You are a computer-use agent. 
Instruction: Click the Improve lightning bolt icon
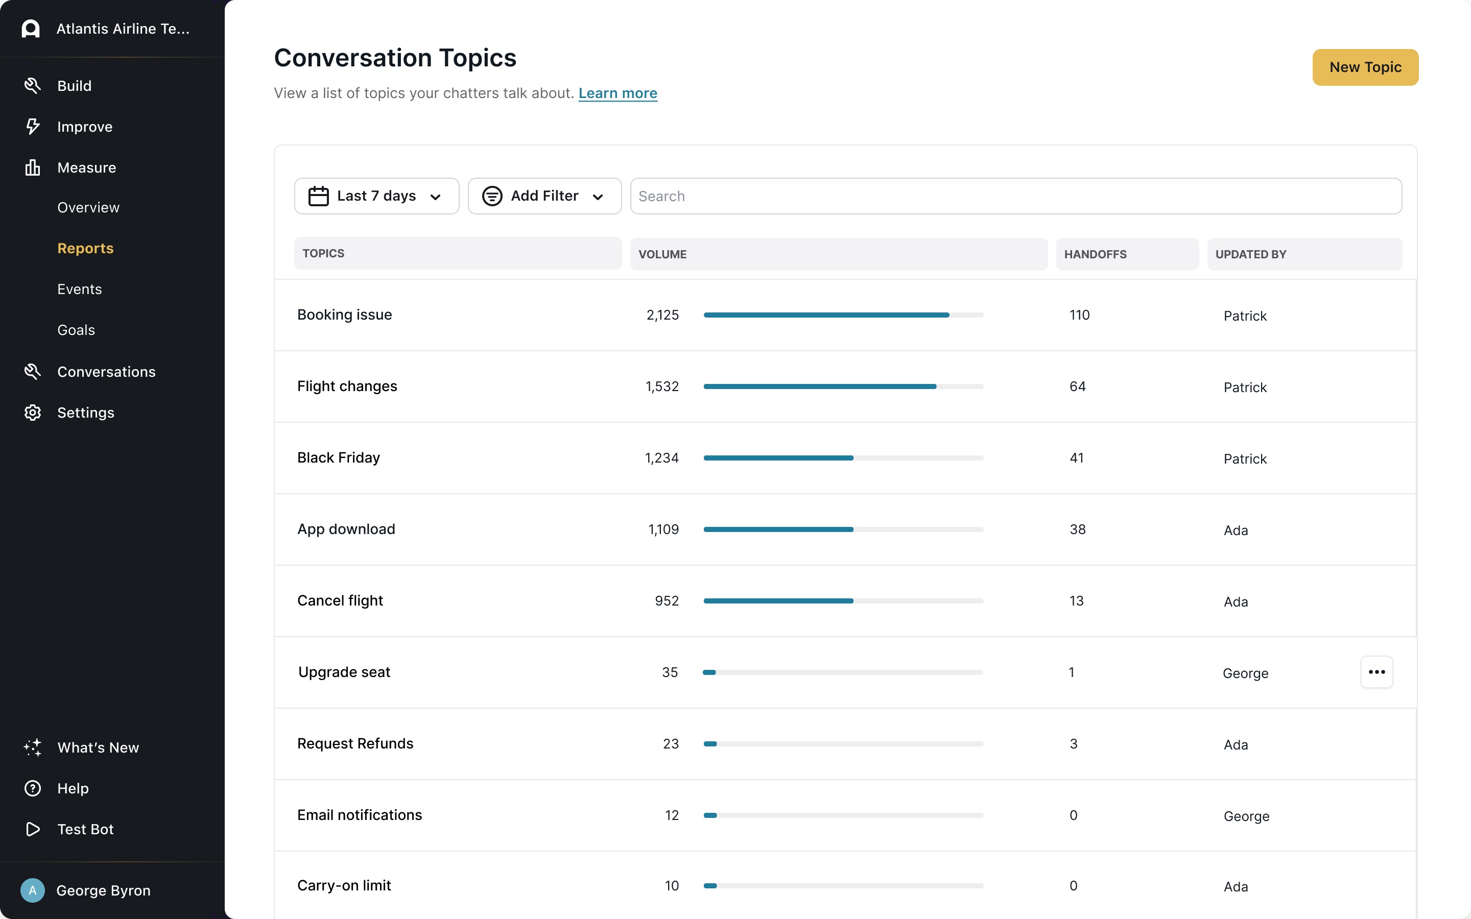(x=32, y=127)
